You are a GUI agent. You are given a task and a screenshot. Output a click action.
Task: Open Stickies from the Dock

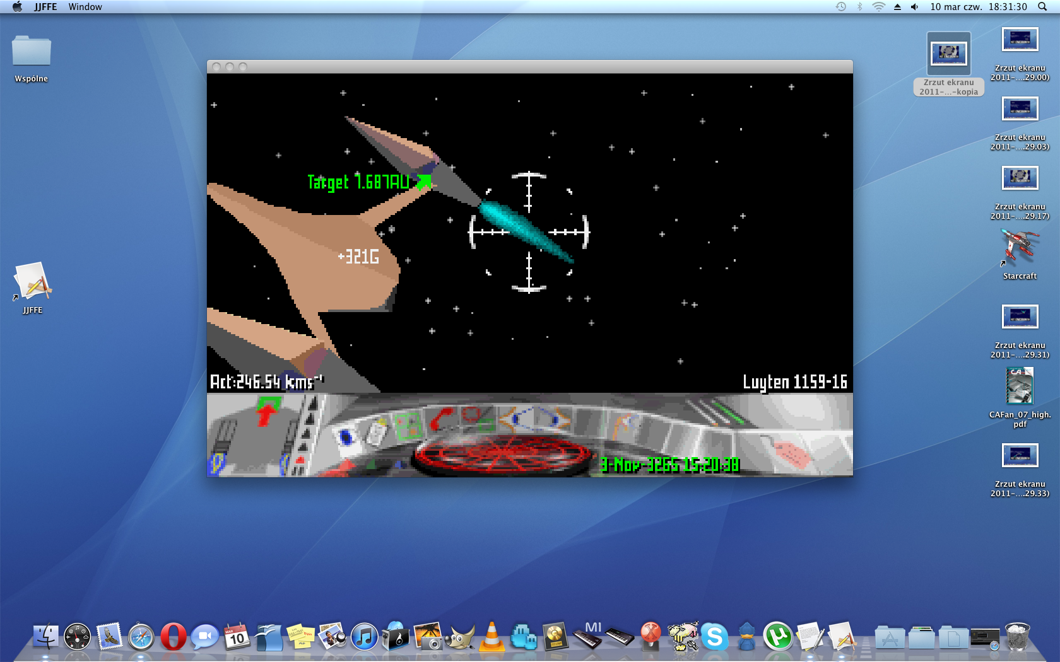coord(300,637)
